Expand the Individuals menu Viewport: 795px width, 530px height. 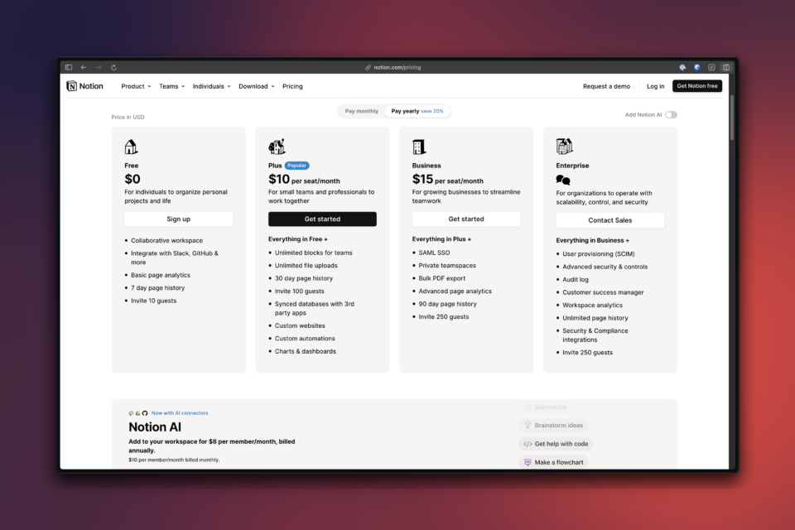211,86
